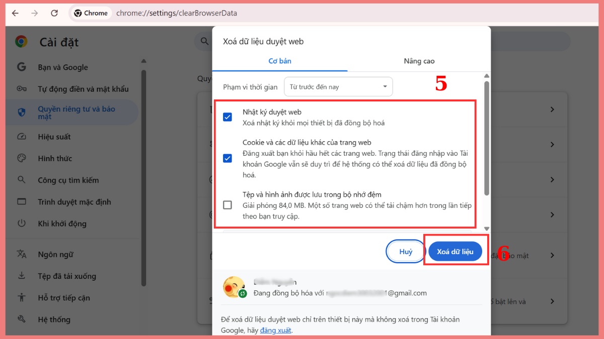The width and height of the screenshot is (604, 339).
Task: Click the settings search magnifier icon
Action: [204, 41]
